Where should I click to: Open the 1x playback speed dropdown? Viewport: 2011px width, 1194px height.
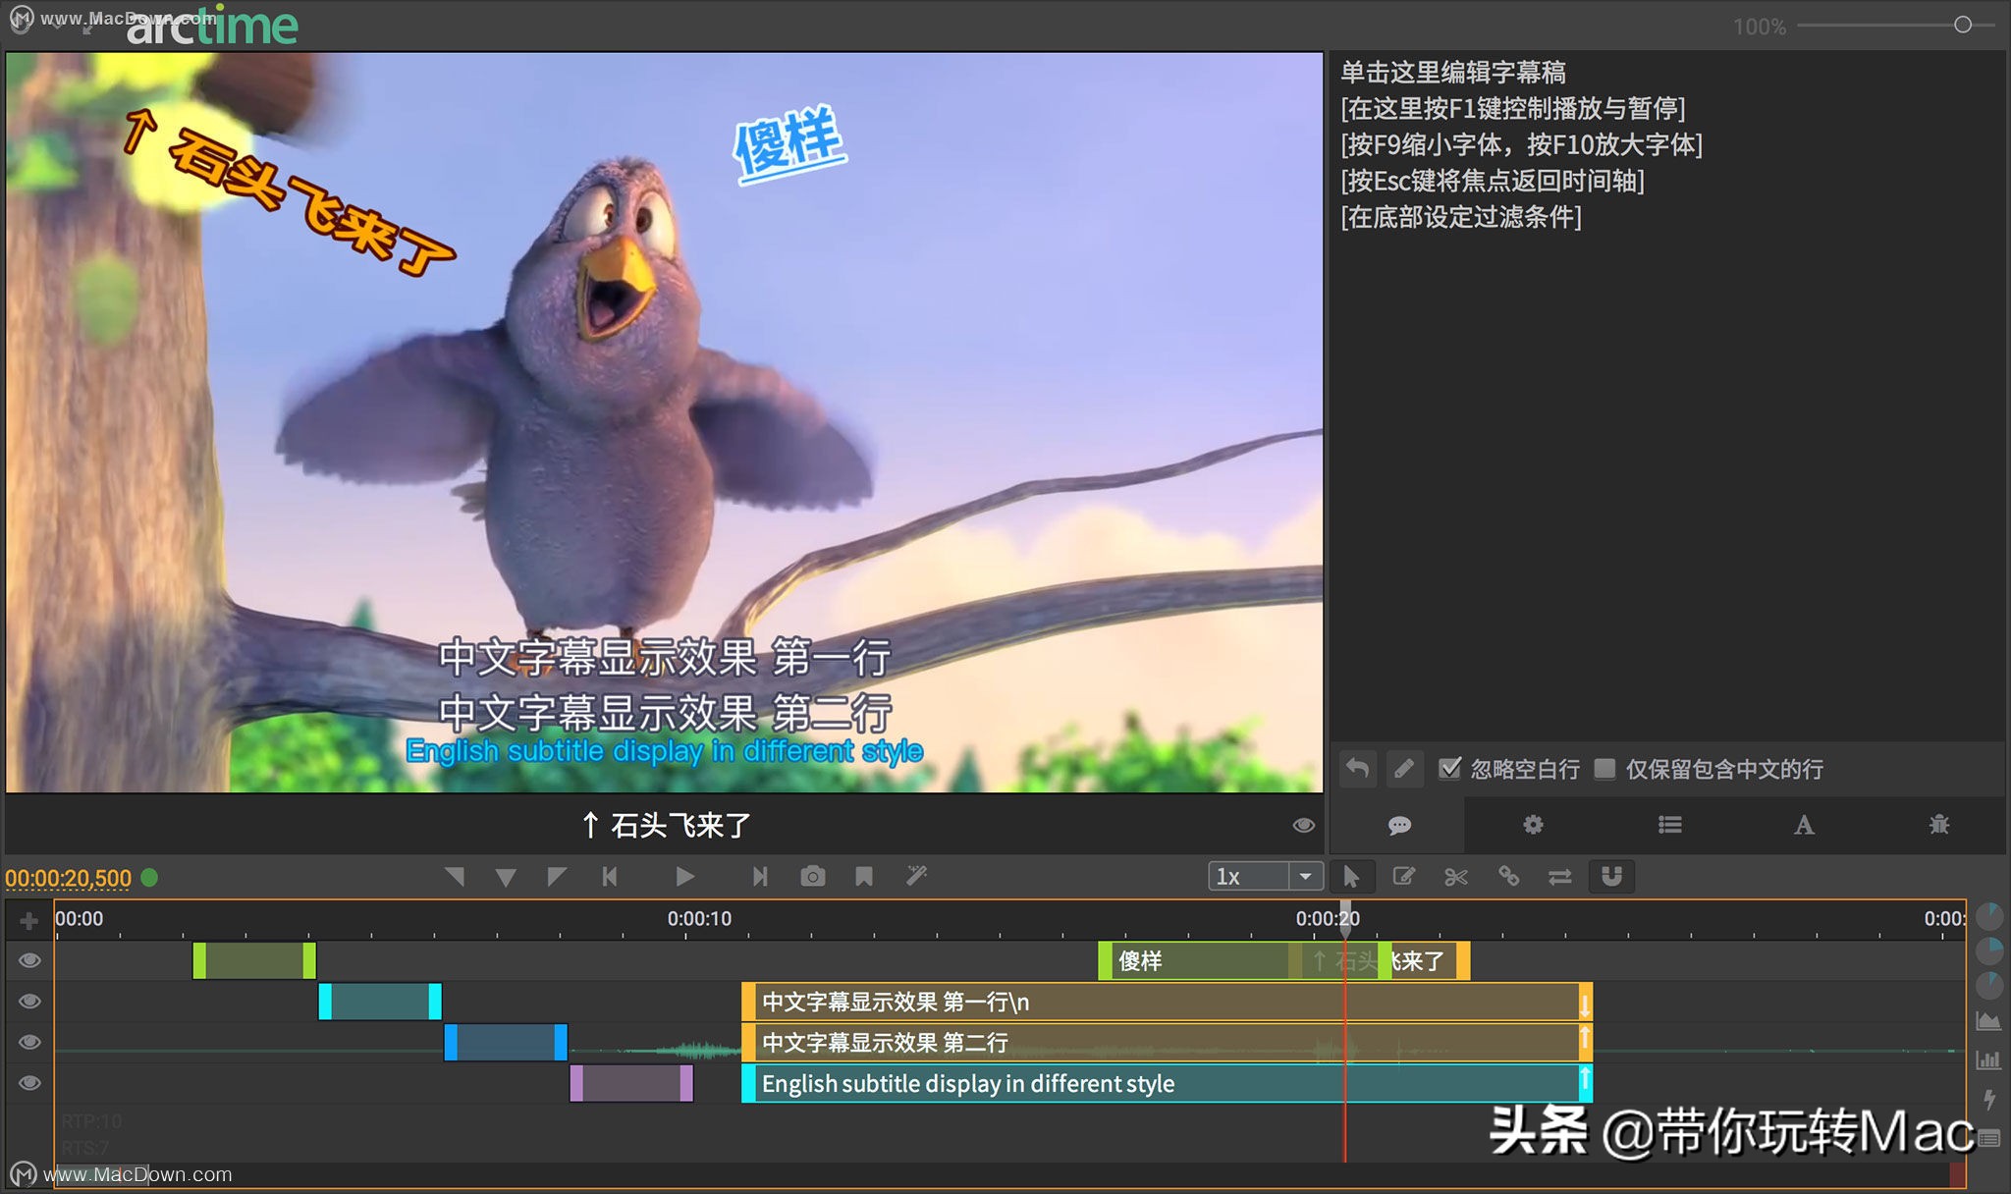pyautogui.click(x=1306, y=875)
